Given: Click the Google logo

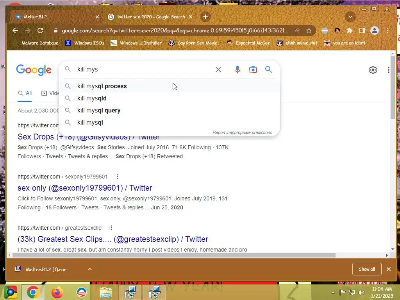Looking at the screenshot, I should 34,70.
